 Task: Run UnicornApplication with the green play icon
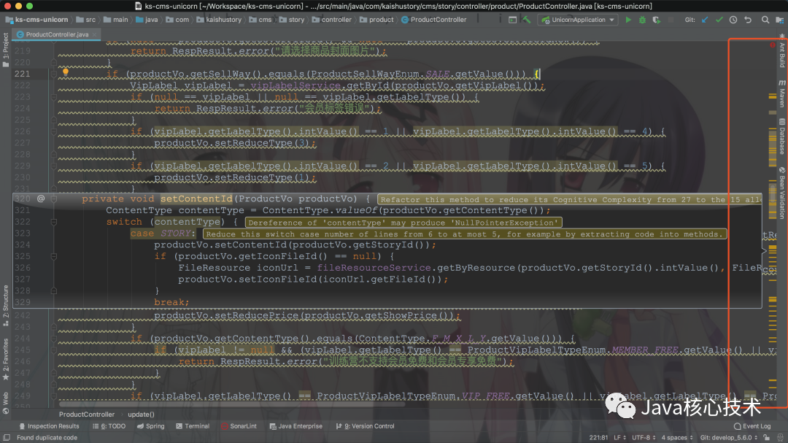(628, 20)
